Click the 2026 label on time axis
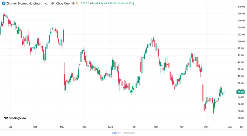The height and width of the screenshot is (136, 247). pos(110,127)
